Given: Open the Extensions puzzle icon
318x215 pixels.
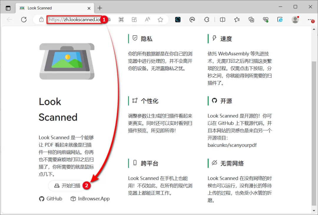Looking at the screenshot, I should 207,20.
